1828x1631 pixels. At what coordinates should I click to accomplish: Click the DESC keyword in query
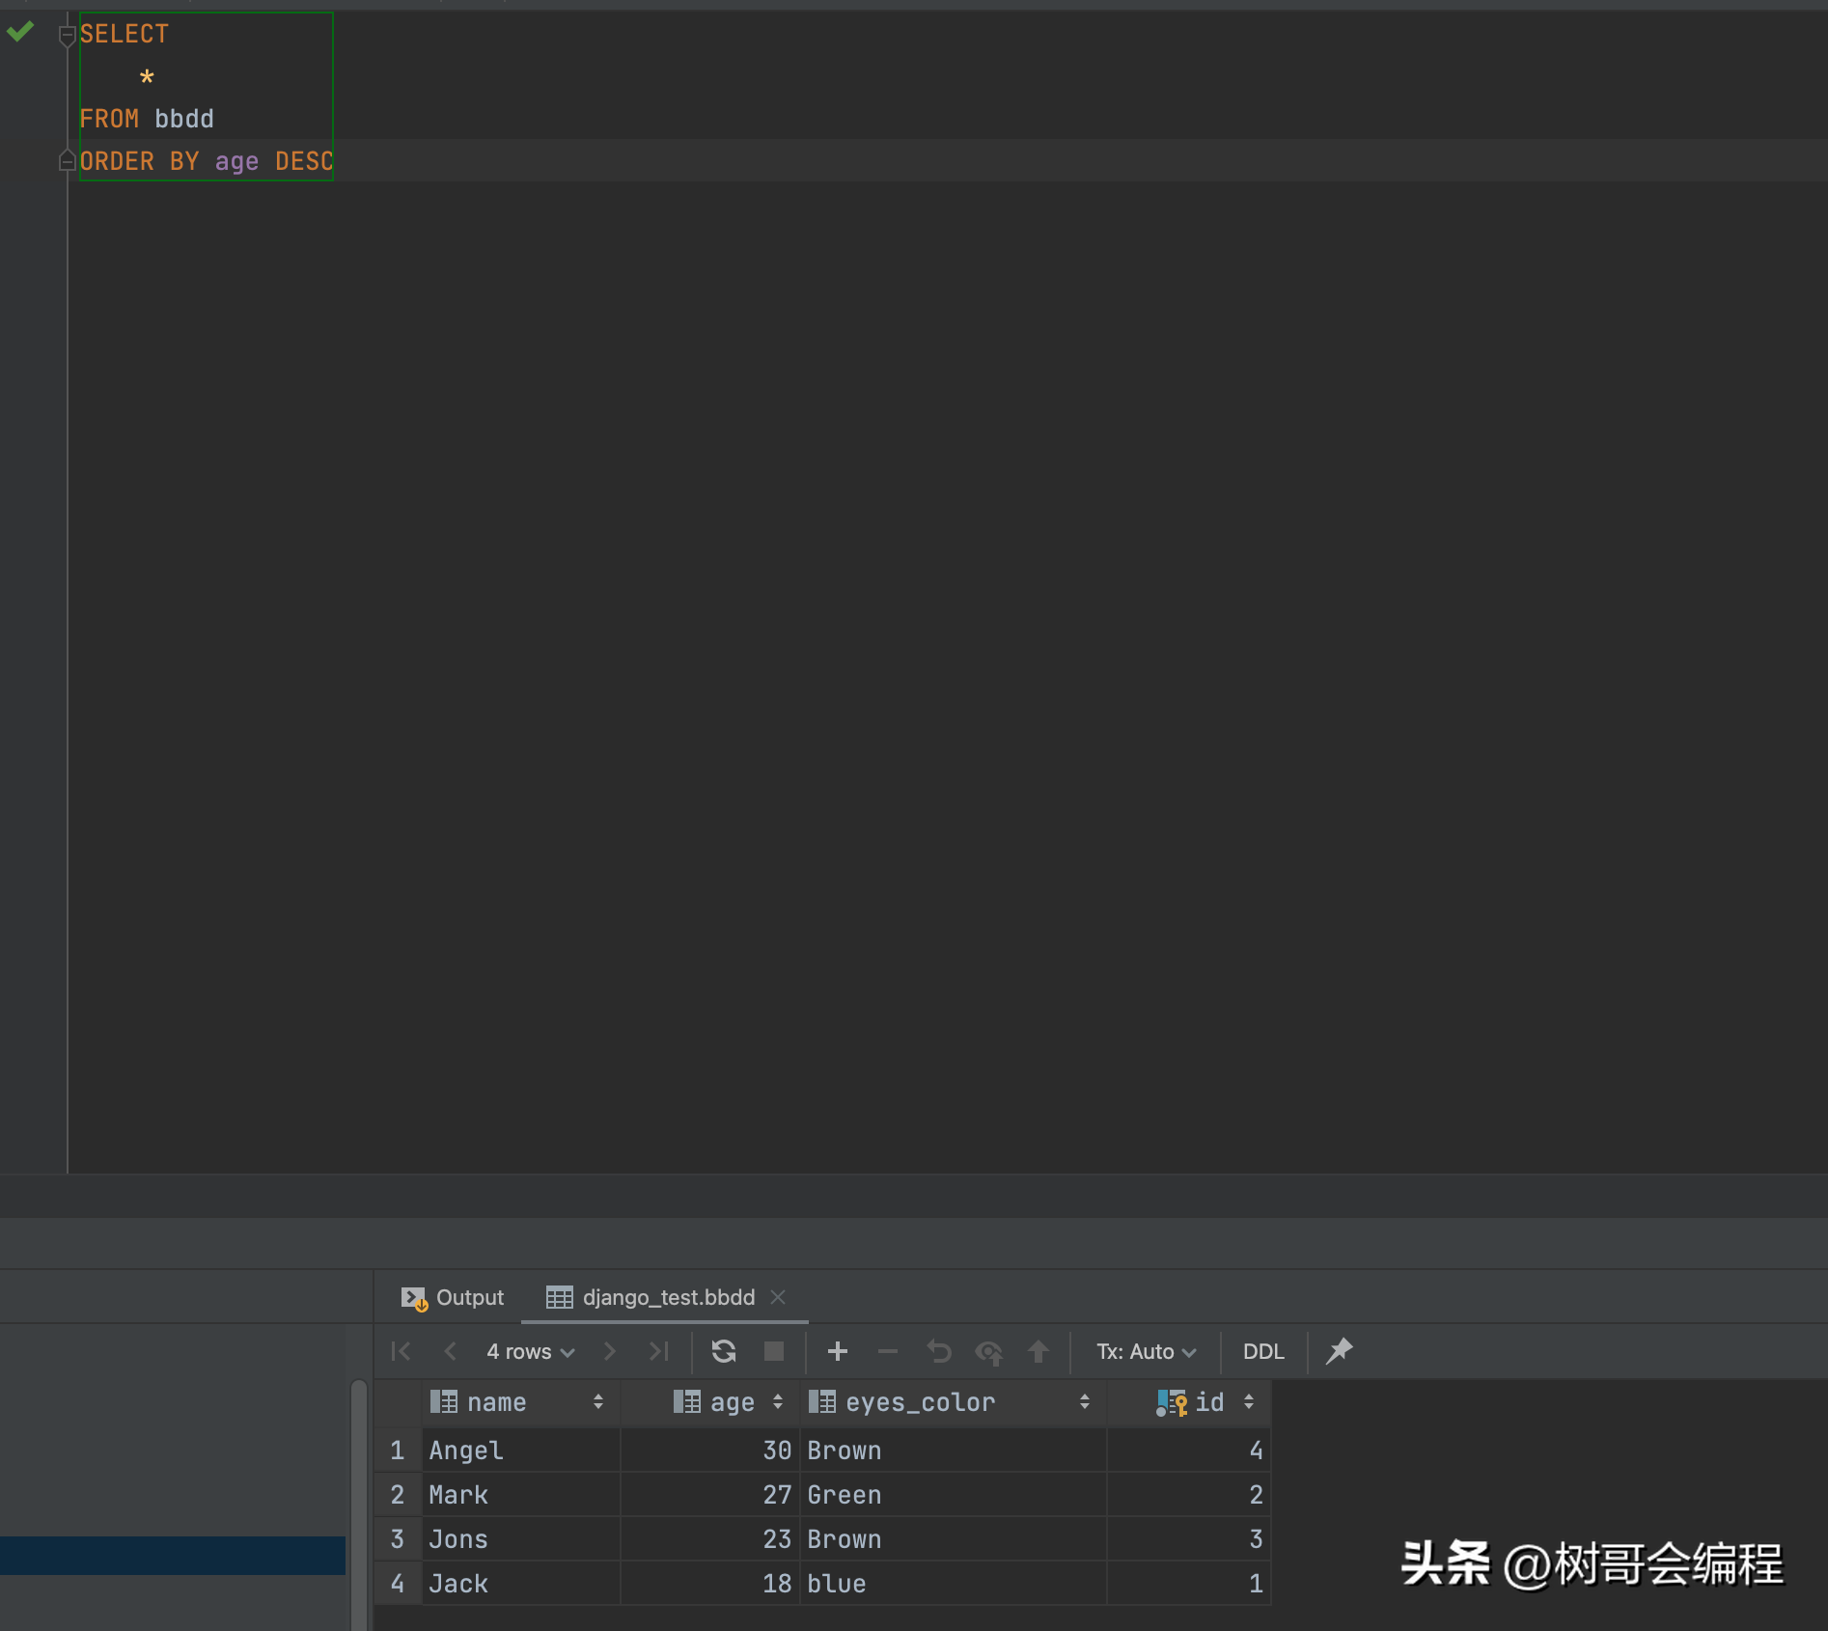[x=304, y=161]
